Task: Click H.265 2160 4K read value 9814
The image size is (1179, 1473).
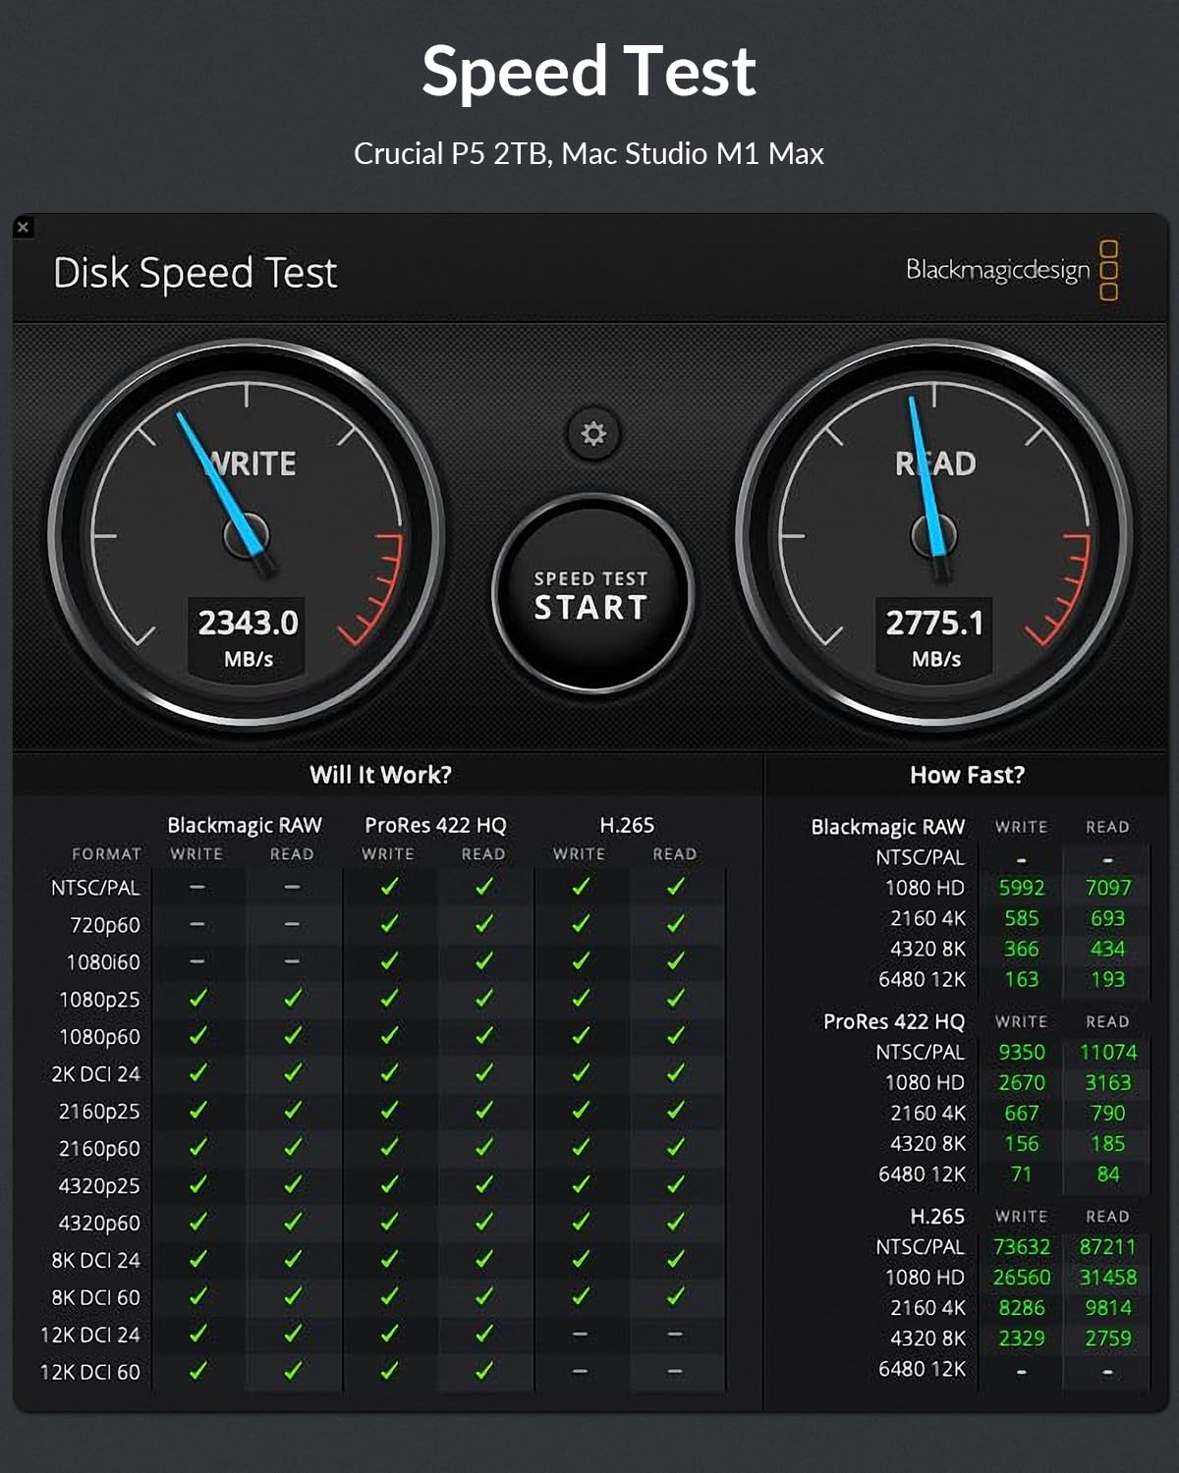Action: click(x=1108, y=1307)
